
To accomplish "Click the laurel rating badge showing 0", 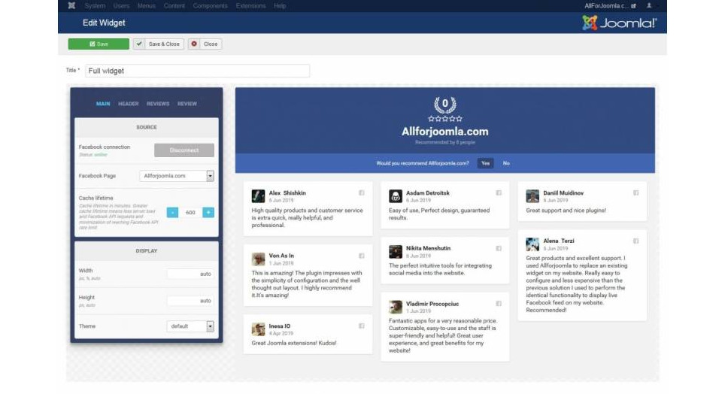I will pyautogui.click(x=444, y=105).
